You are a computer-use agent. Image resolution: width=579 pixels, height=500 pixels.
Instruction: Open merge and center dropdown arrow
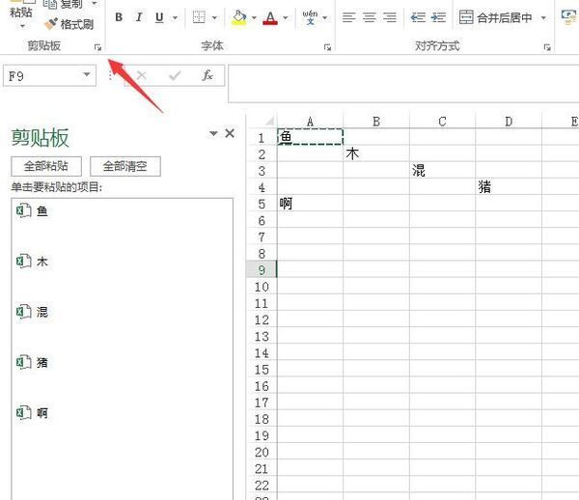543,17
